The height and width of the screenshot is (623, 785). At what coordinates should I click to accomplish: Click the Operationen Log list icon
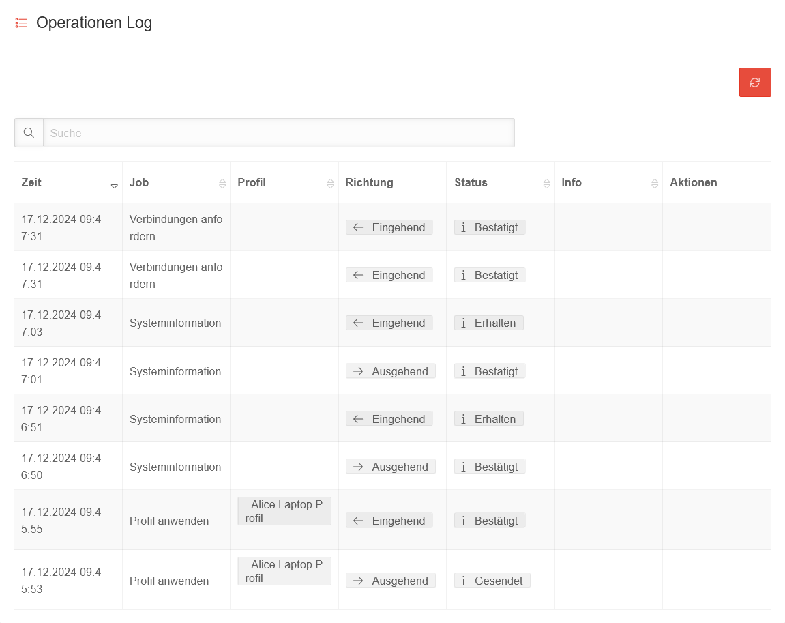[21, 23]
